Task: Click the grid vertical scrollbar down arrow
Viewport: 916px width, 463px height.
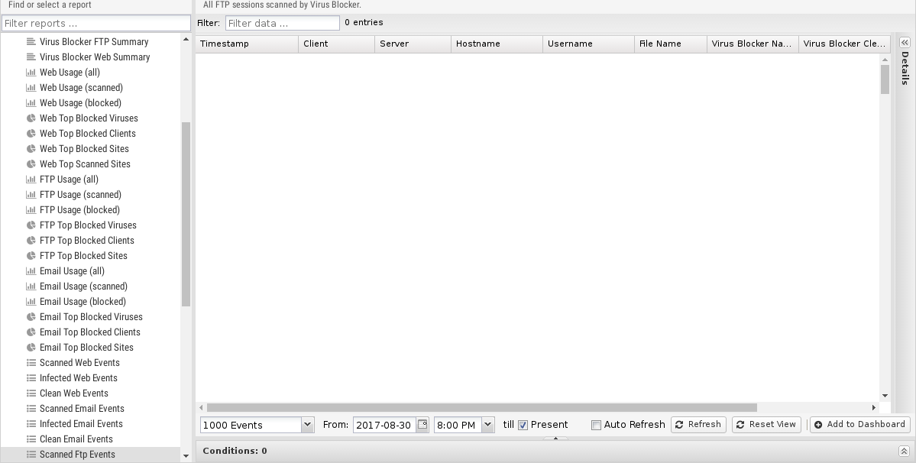Action: tap(885, 396)
